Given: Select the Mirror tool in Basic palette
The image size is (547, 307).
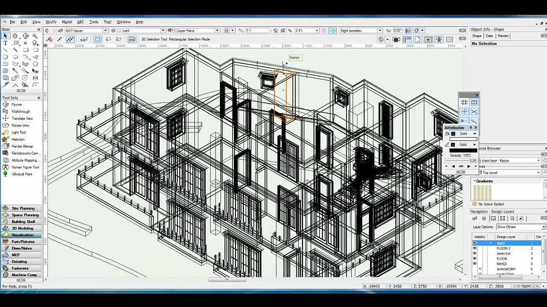Looking at the screenshot, I should (35, 78).
